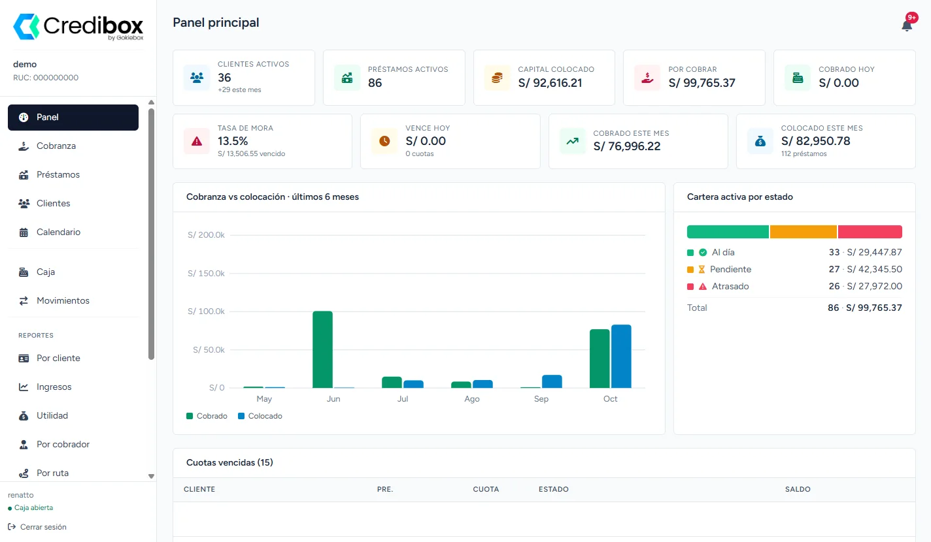Click the Credibox logo

tap(78, 27)
